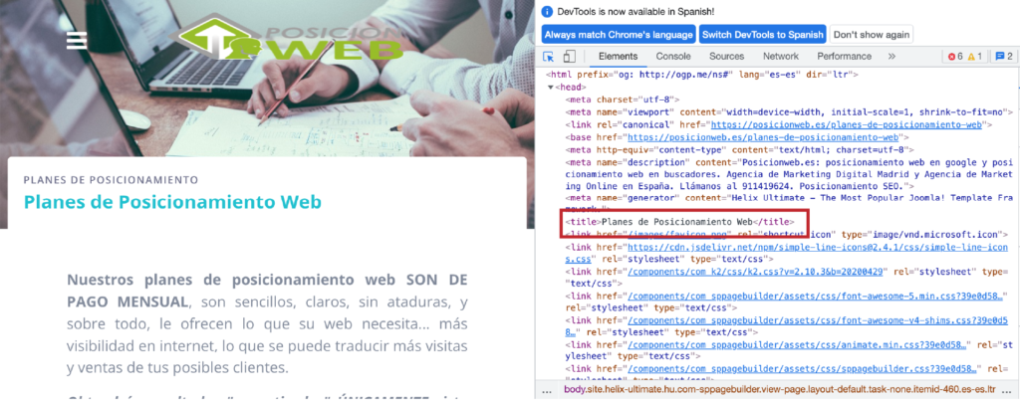This screenshot has width=1020, height=401.
Task: Click the PLANES DE POSICIONAMIENTO subtitle
Action: point(111,179)
